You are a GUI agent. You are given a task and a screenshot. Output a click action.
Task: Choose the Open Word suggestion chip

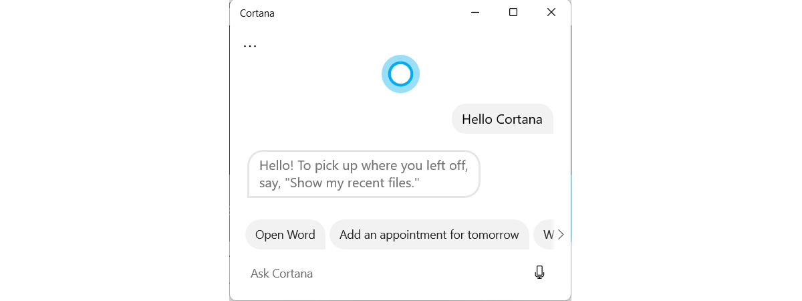pyautogui.click(x=285, y=235)
